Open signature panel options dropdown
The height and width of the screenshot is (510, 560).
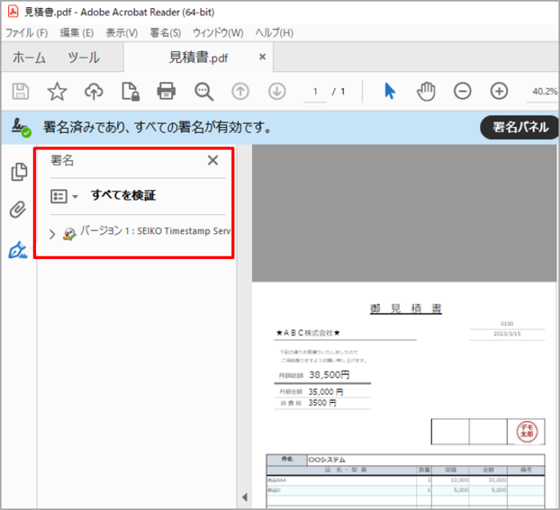pos(64,197)
